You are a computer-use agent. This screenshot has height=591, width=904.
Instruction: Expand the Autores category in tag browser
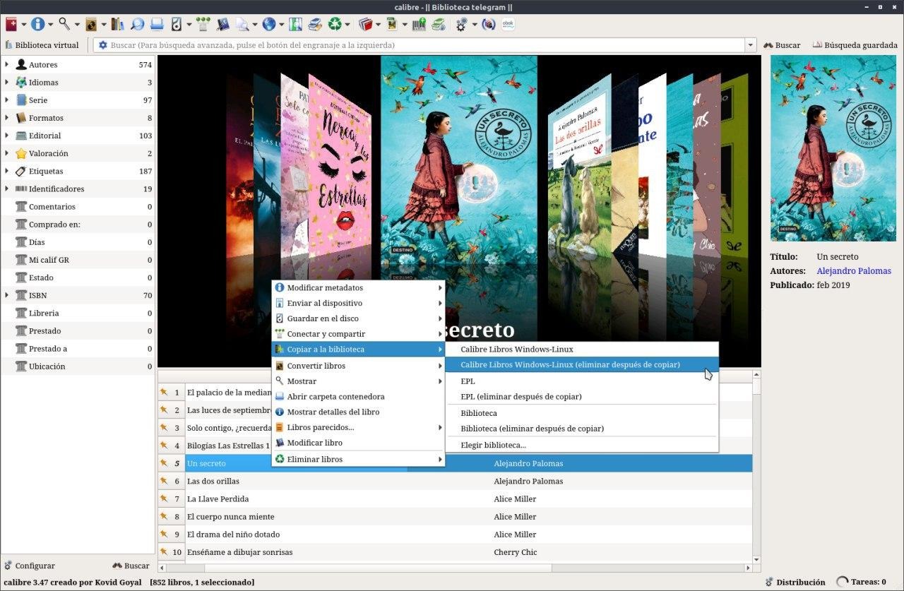(7, 64)
